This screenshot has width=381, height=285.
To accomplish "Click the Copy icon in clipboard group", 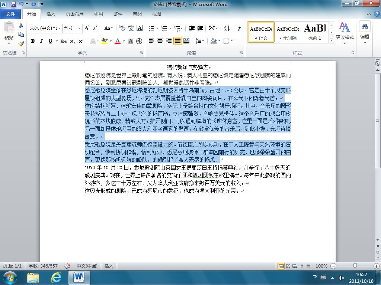I will coord(21,35).
